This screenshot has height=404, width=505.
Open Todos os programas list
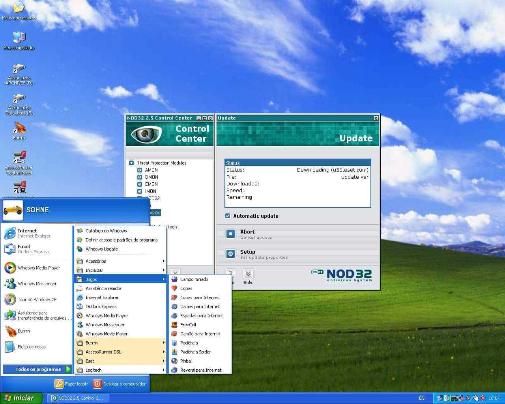[x=37, y=369]
